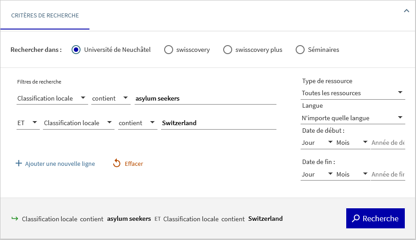This screenshot has width=416, height=240.
Task: Select the Séminaires radio option
Action: pos(300,50)
